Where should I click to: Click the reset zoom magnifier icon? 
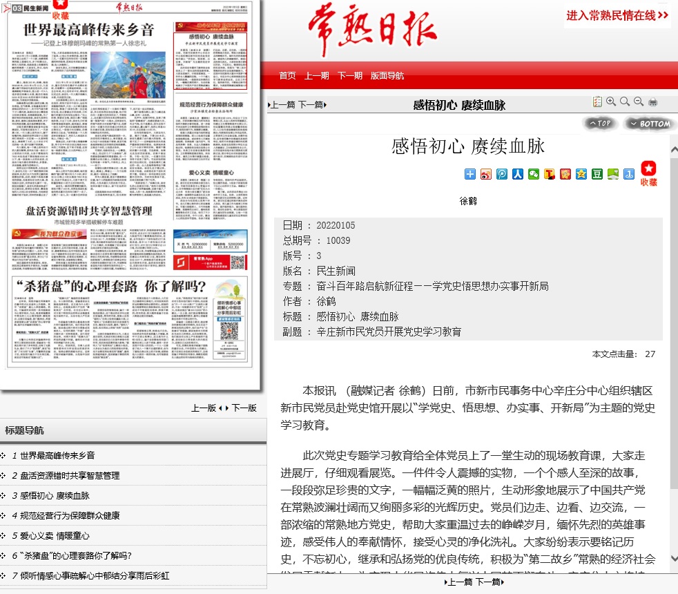(x=625, y=102)
